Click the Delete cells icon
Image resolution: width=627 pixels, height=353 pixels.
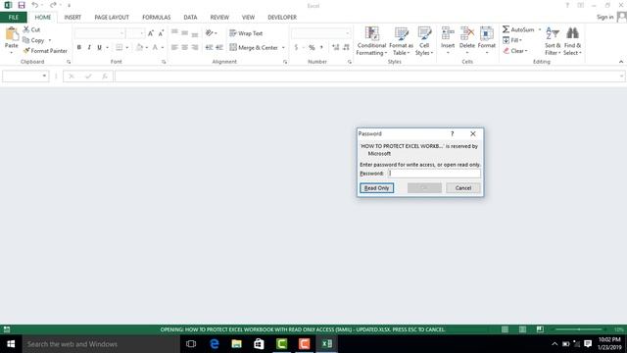467,33
